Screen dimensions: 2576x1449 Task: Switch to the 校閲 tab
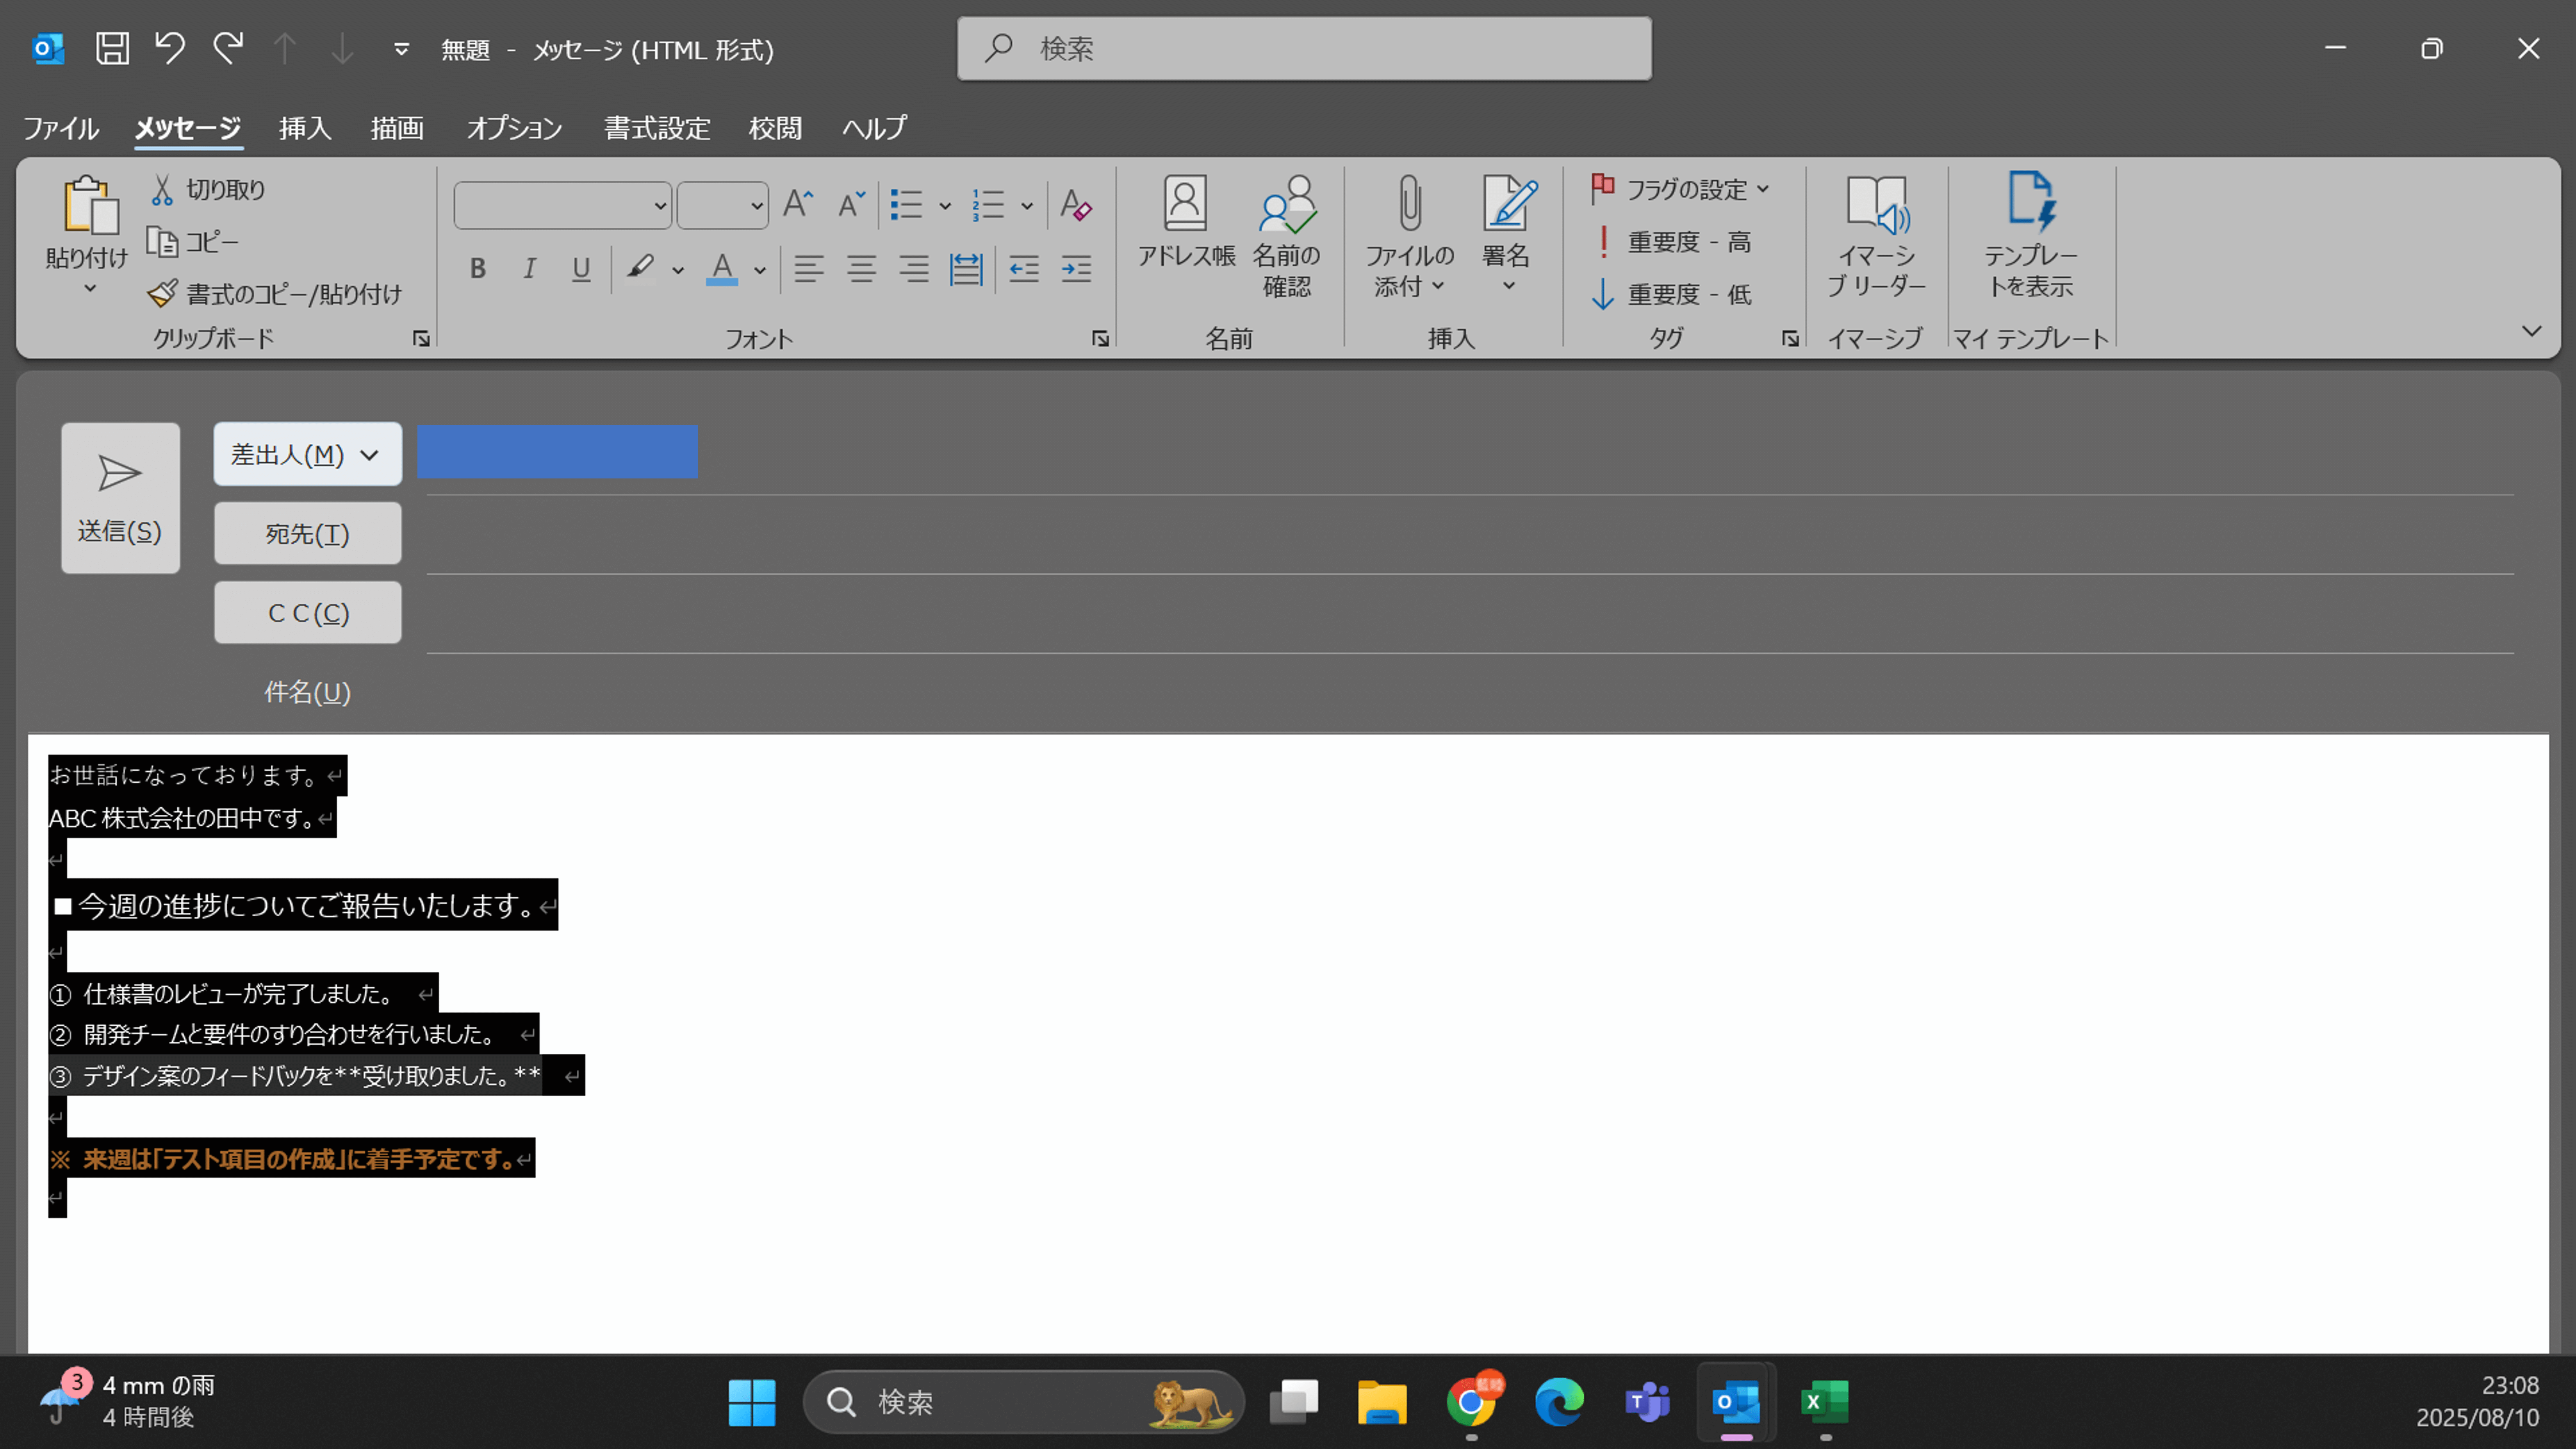(775, 128)
